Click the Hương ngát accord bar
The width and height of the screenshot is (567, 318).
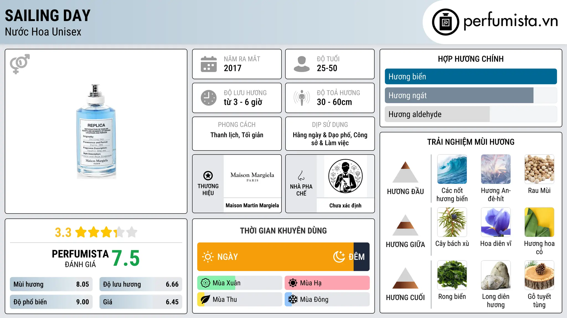[x=471, y=96]
